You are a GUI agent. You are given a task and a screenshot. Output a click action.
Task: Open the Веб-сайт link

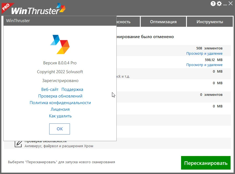click(50, 89)
